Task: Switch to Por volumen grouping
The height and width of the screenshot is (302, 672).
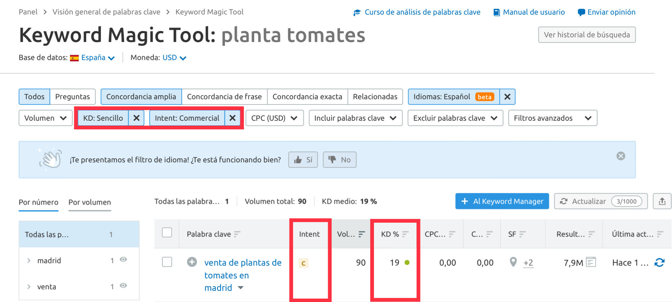Action: 90,202
